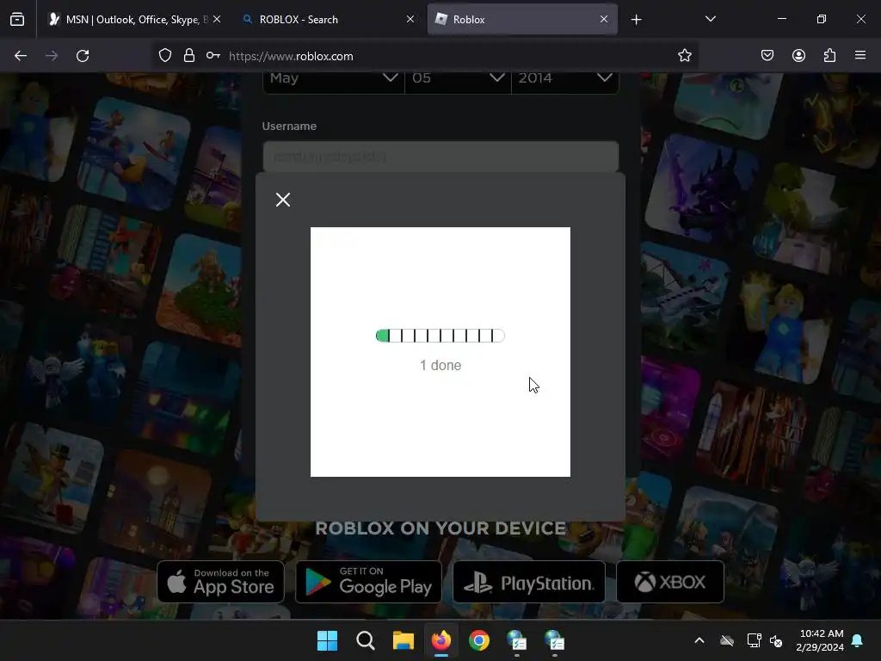
Task: Open a new browser tab
Action: tap(636, 20)
